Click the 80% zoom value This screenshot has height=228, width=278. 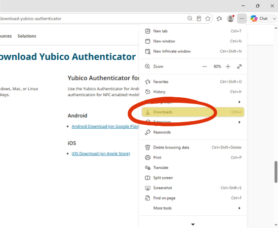tap(217, 67)
